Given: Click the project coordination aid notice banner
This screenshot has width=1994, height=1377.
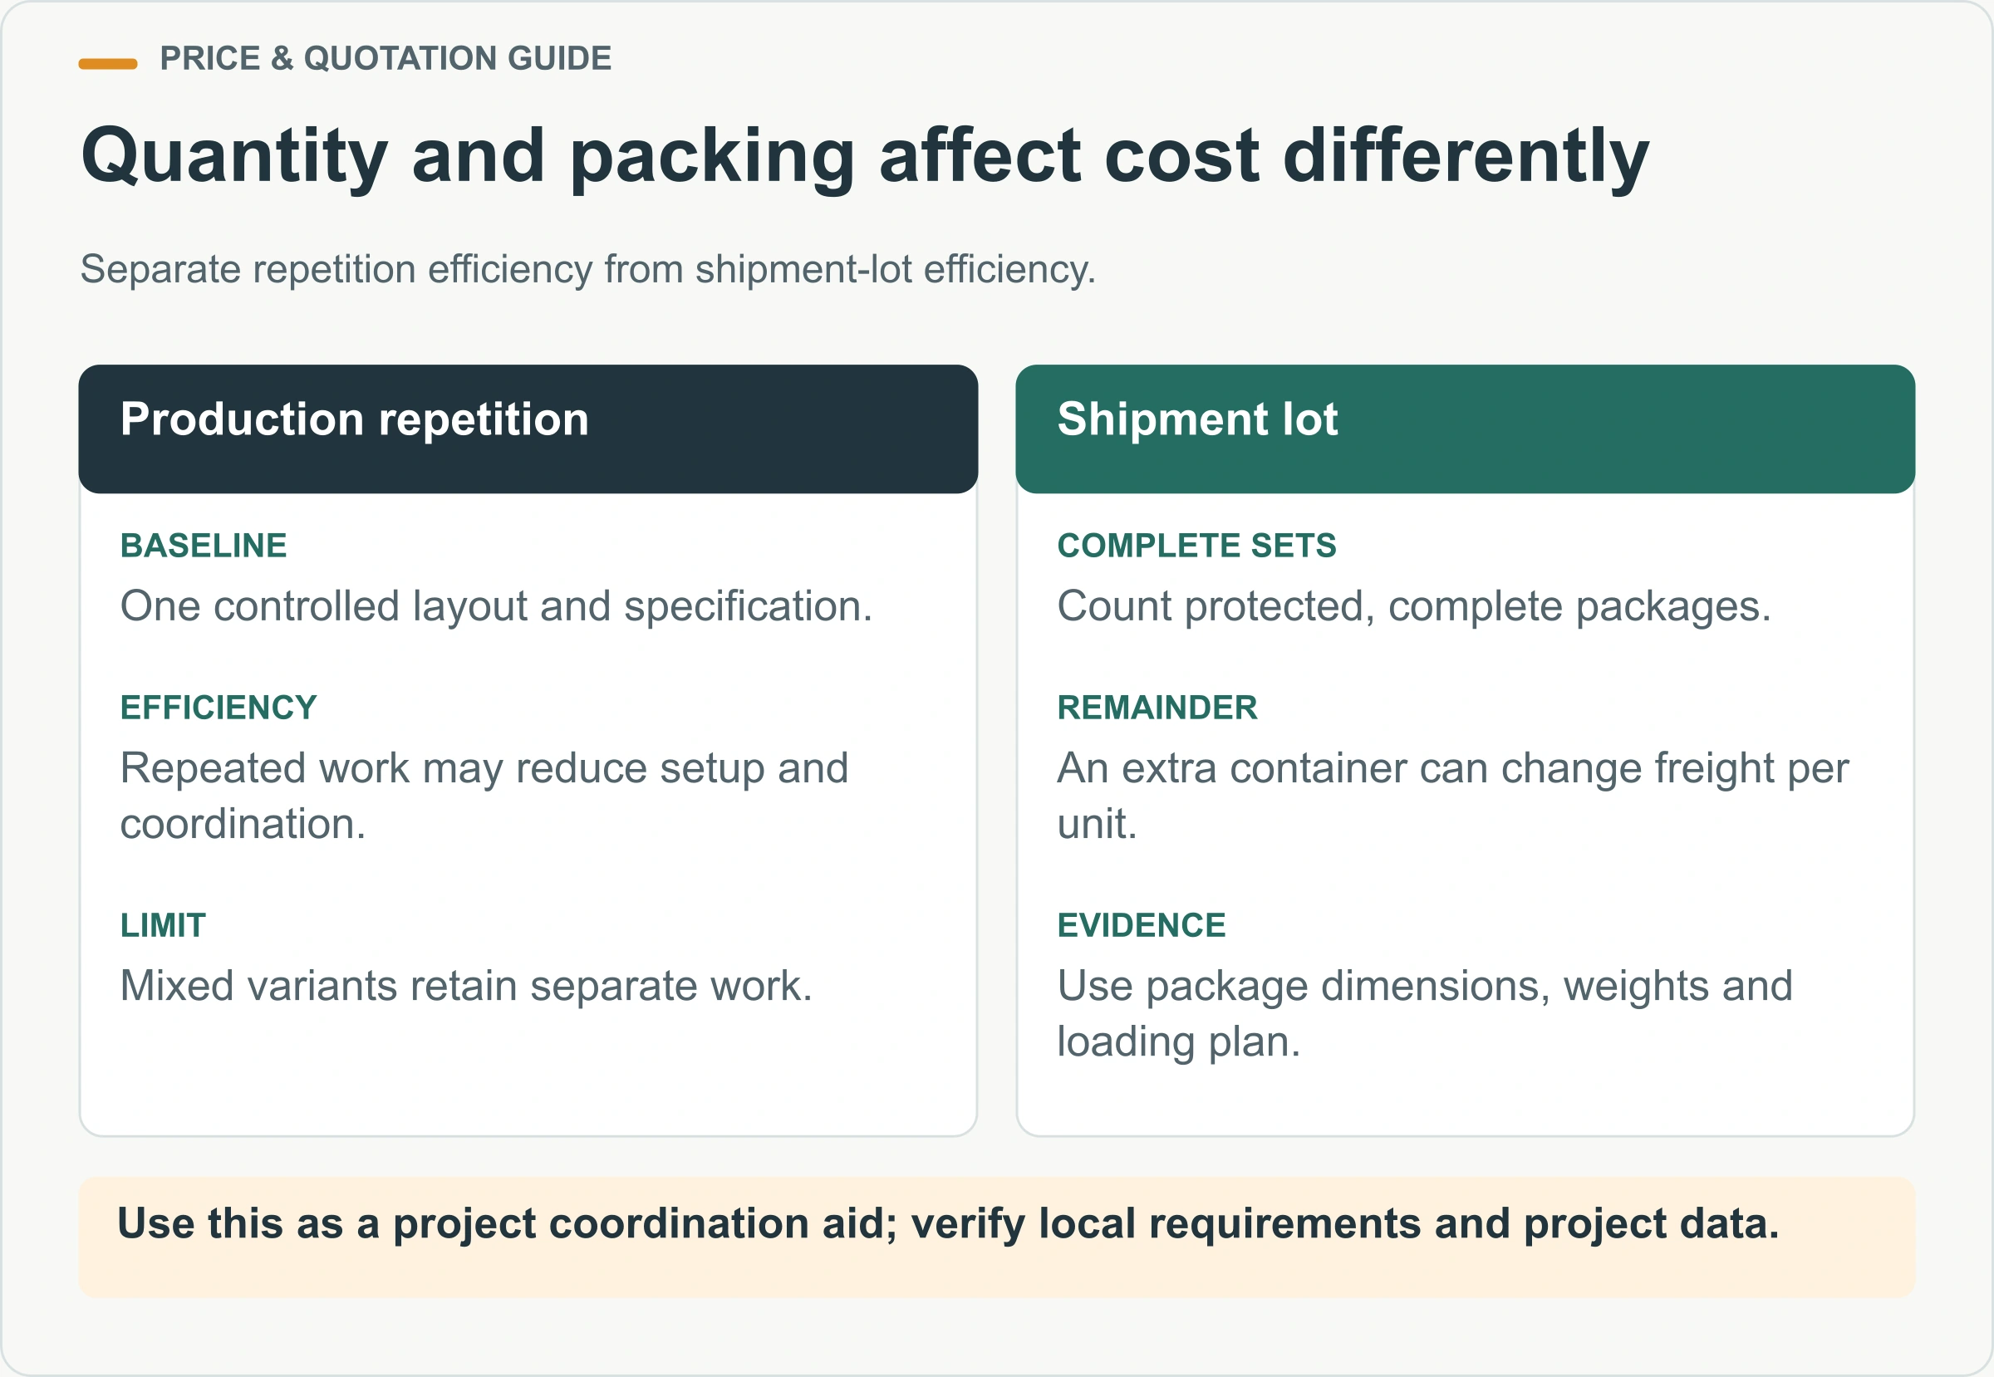Looking at the screenshot, I should point(997,1237).
